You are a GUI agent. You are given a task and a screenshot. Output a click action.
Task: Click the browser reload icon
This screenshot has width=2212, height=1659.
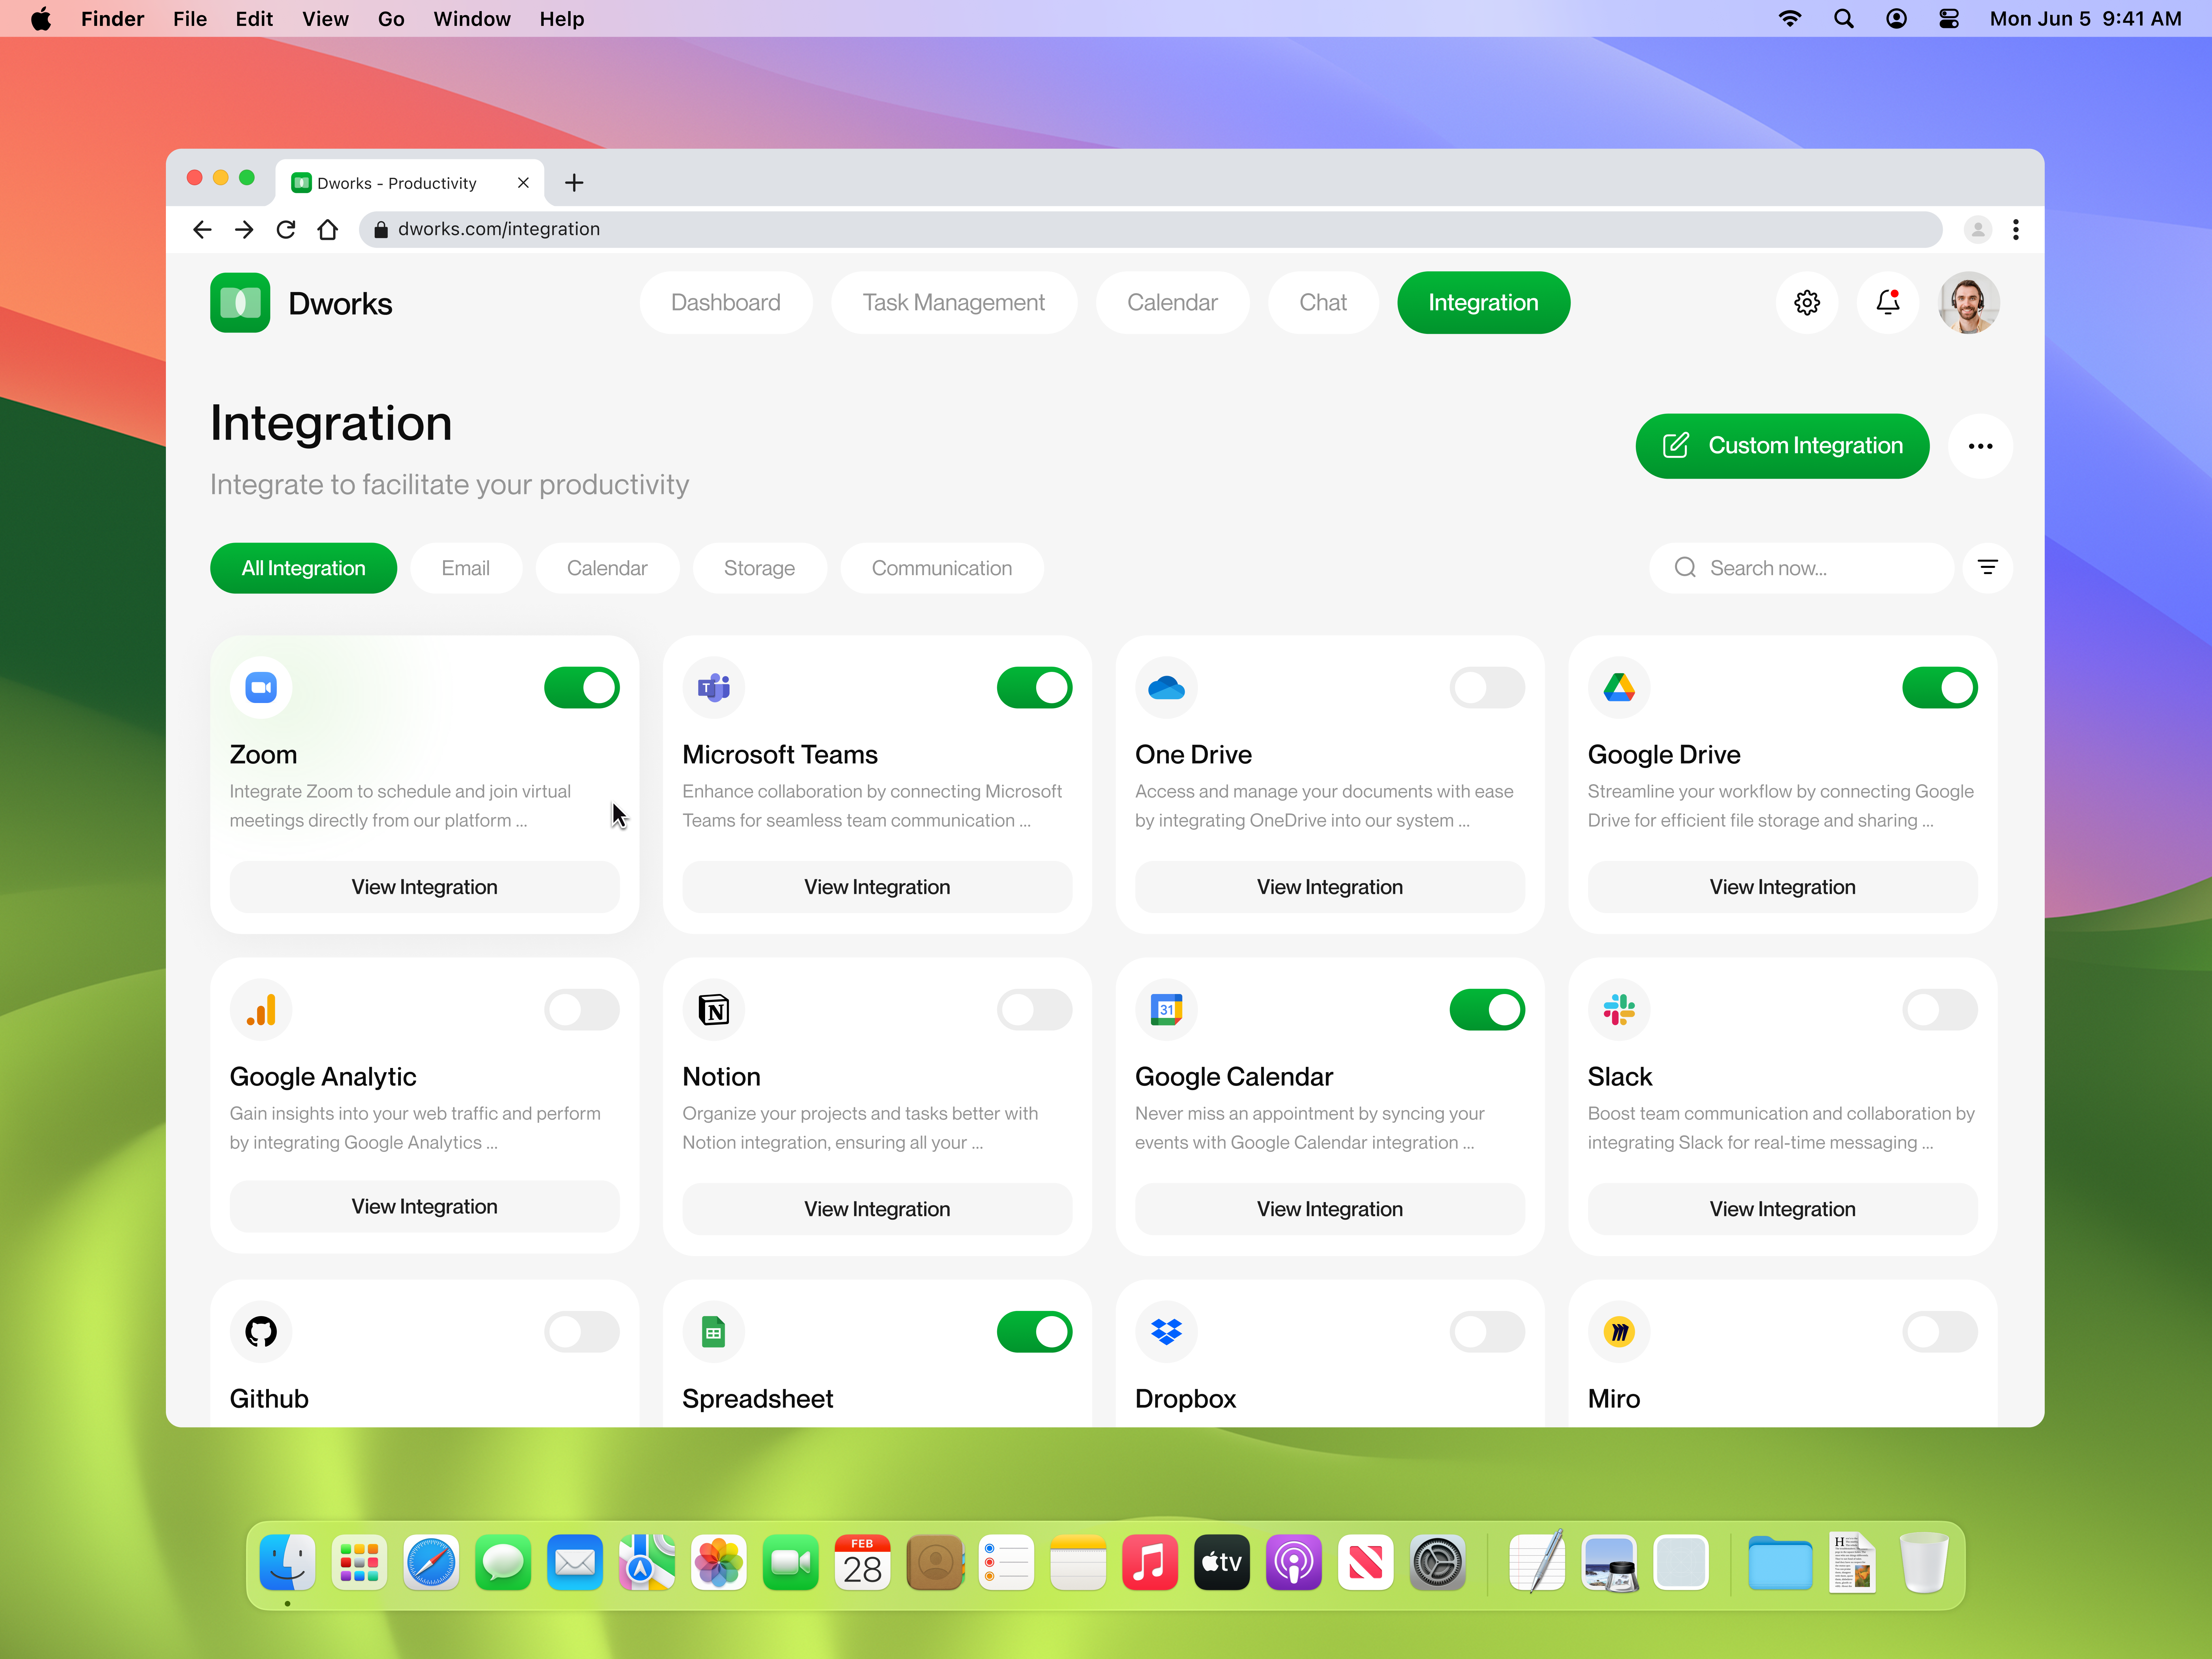pyautogui.click(x=286, y=230)
